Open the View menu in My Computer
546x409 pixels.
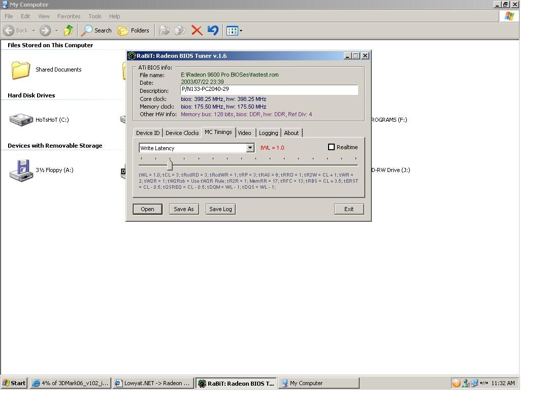click(44, 16)
